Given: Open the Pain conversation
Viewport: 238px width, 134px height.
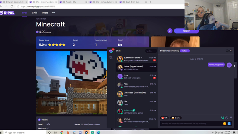Looking at the screenshot, I should click(x=136, y=85).
